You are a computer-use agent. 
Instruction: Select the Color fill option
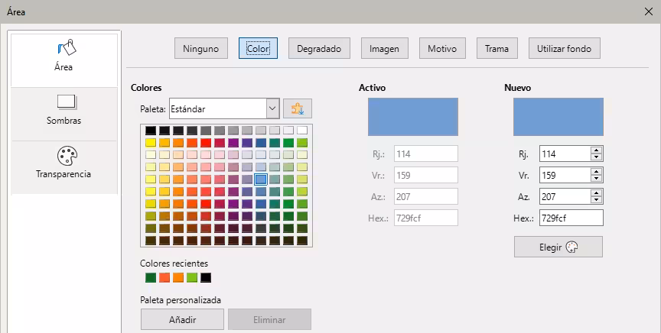tap(258, 48)
